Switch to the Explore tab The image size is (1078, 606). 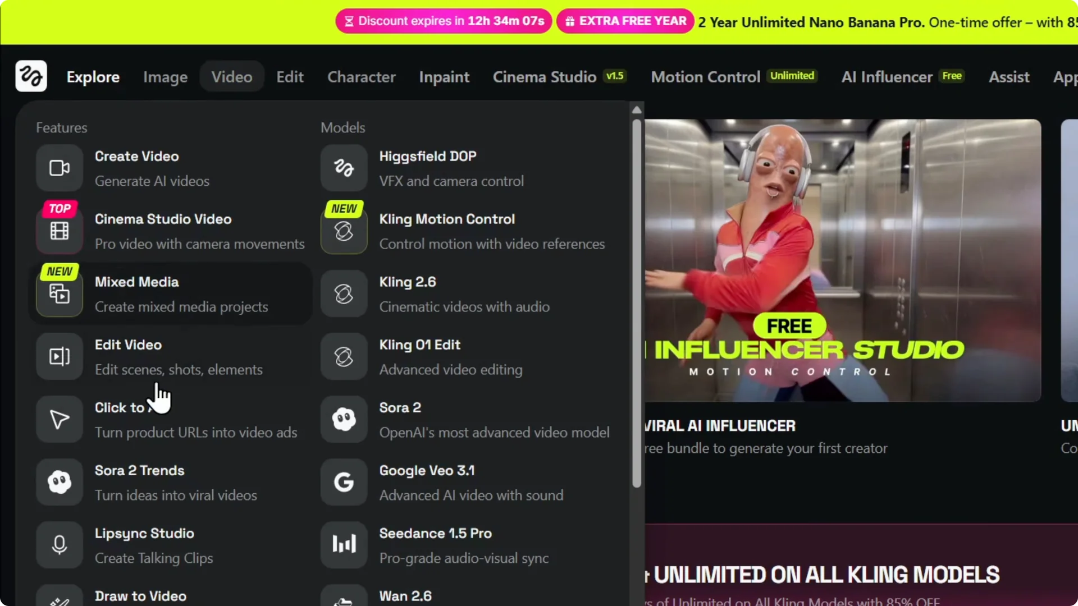(x=93, y=76)
